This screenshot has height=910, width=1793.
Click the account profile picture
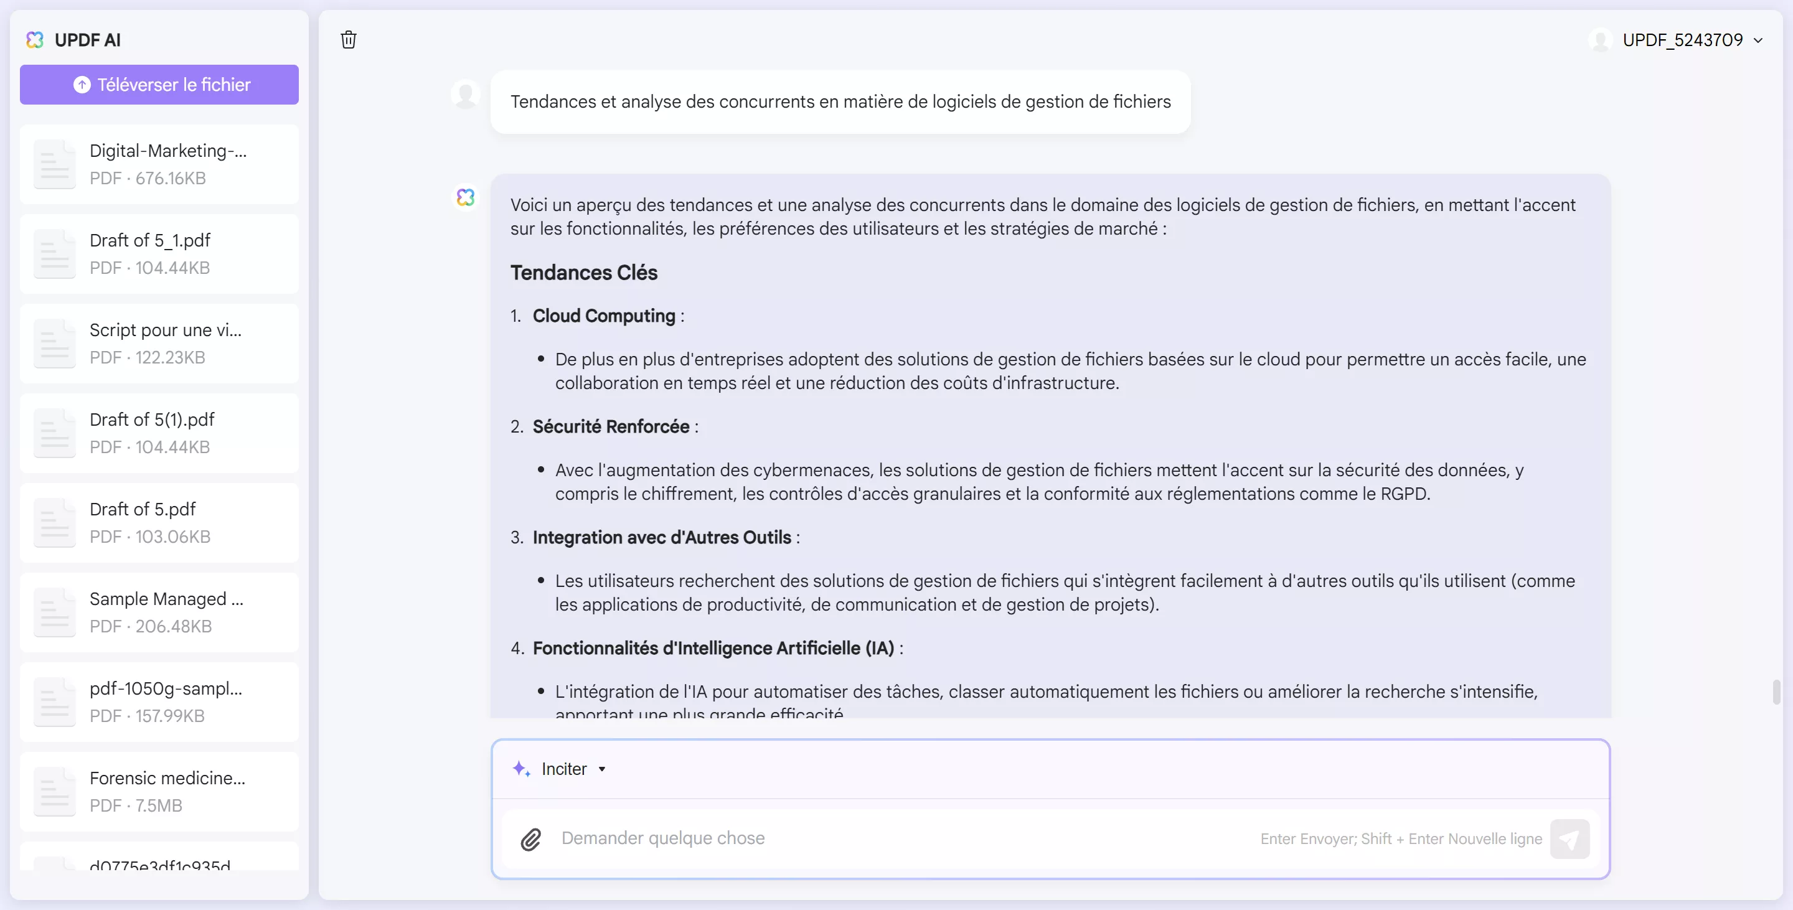click(1600, 40)
